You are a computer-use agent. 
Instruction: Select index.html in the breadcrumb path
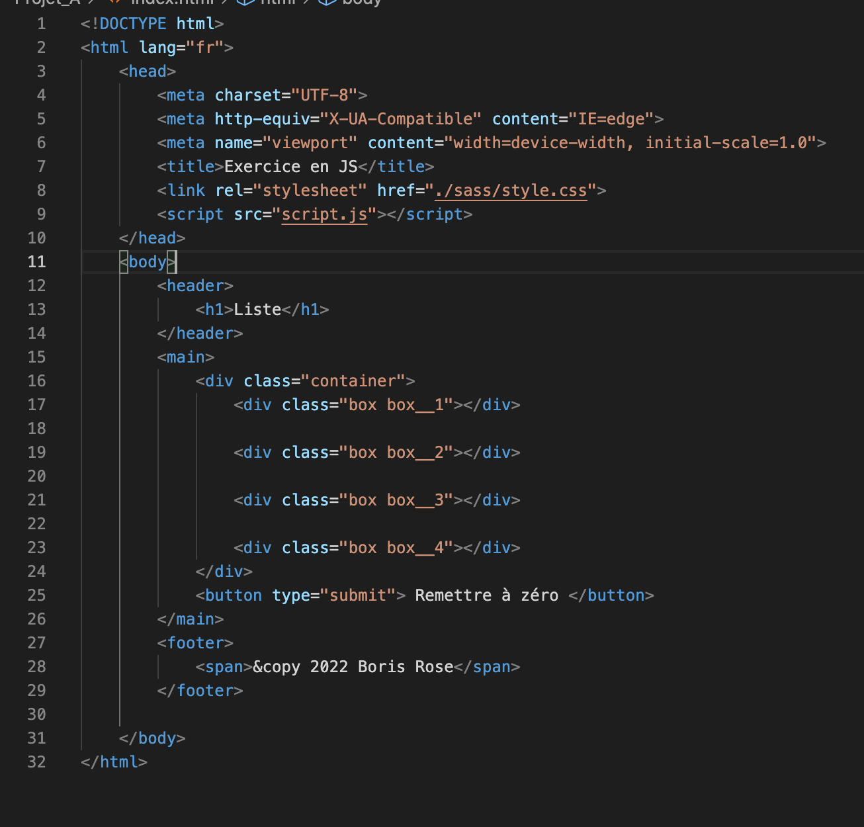pos(171,3)
